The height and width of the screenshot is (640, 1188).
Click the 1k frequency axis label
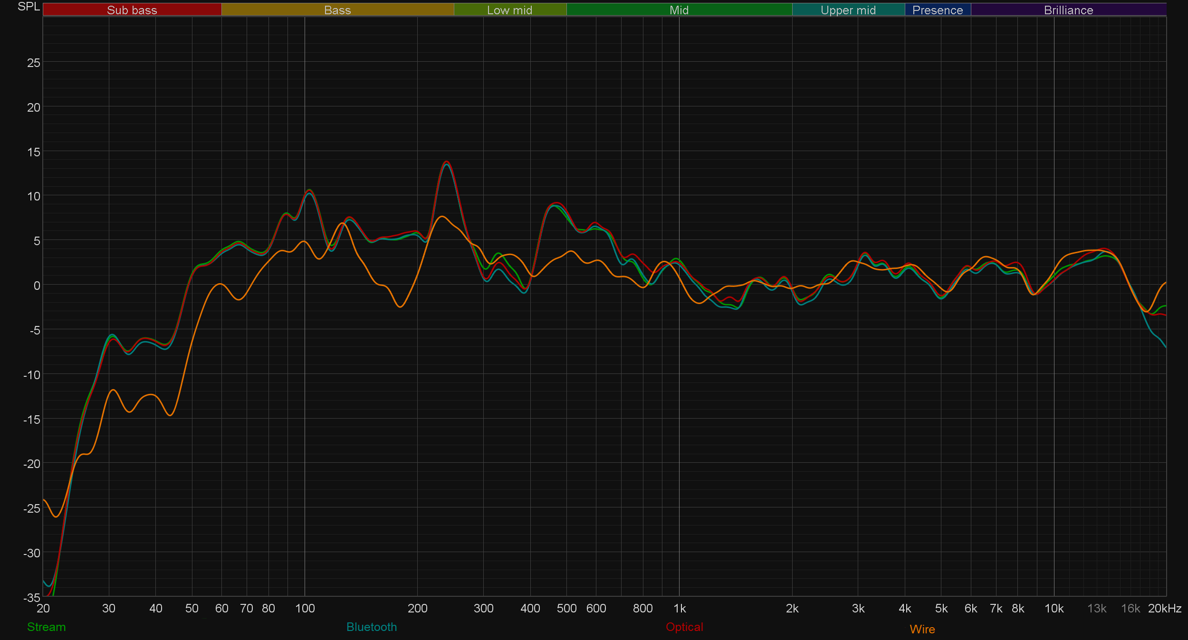point(680,608)
